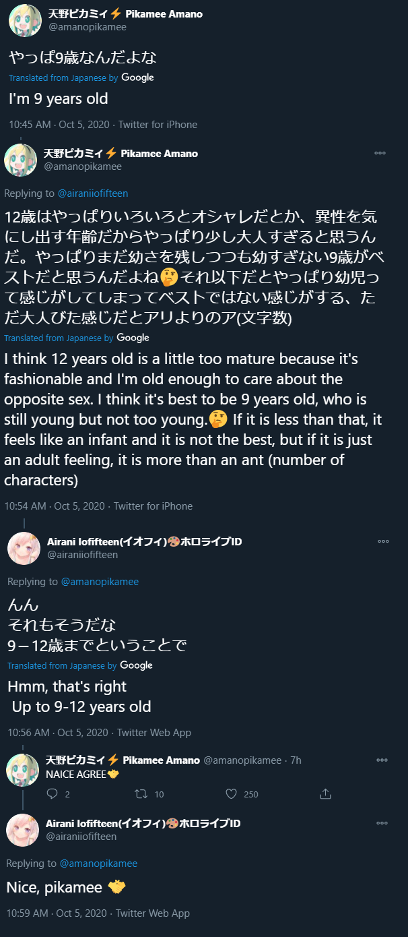The image size is (408, 937).
Task: Open more options on Airani's 10:56 AM reply
Action: [382, 541]
